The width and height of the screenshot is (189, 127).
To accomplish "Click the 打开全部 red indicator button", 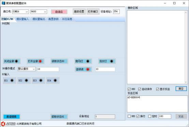I will (x=35, y=61).
